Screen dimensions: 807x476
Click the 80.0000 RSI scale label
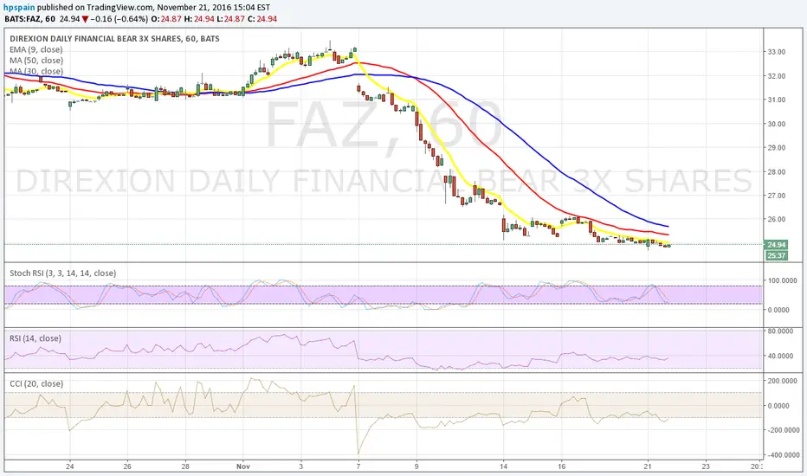[x=780, y=331]
